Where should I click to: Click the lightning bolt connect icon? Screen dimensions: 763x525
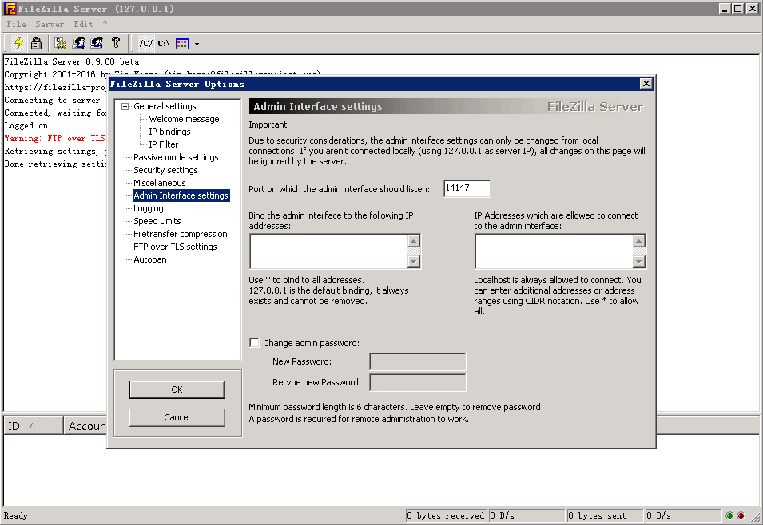coord(18,43)
